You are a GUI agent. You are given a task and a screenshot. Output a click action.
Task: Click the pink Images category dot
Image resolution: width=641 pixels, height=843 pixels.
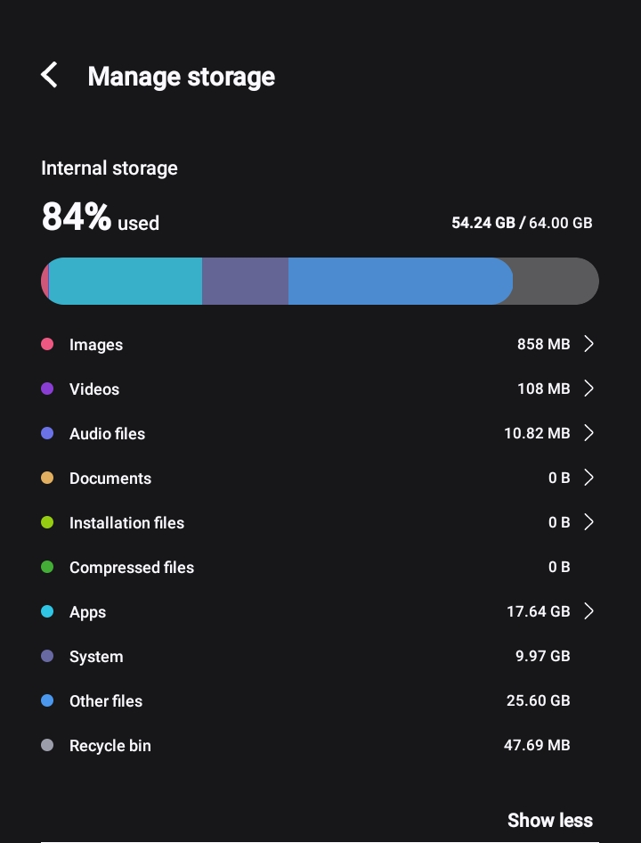47,344
